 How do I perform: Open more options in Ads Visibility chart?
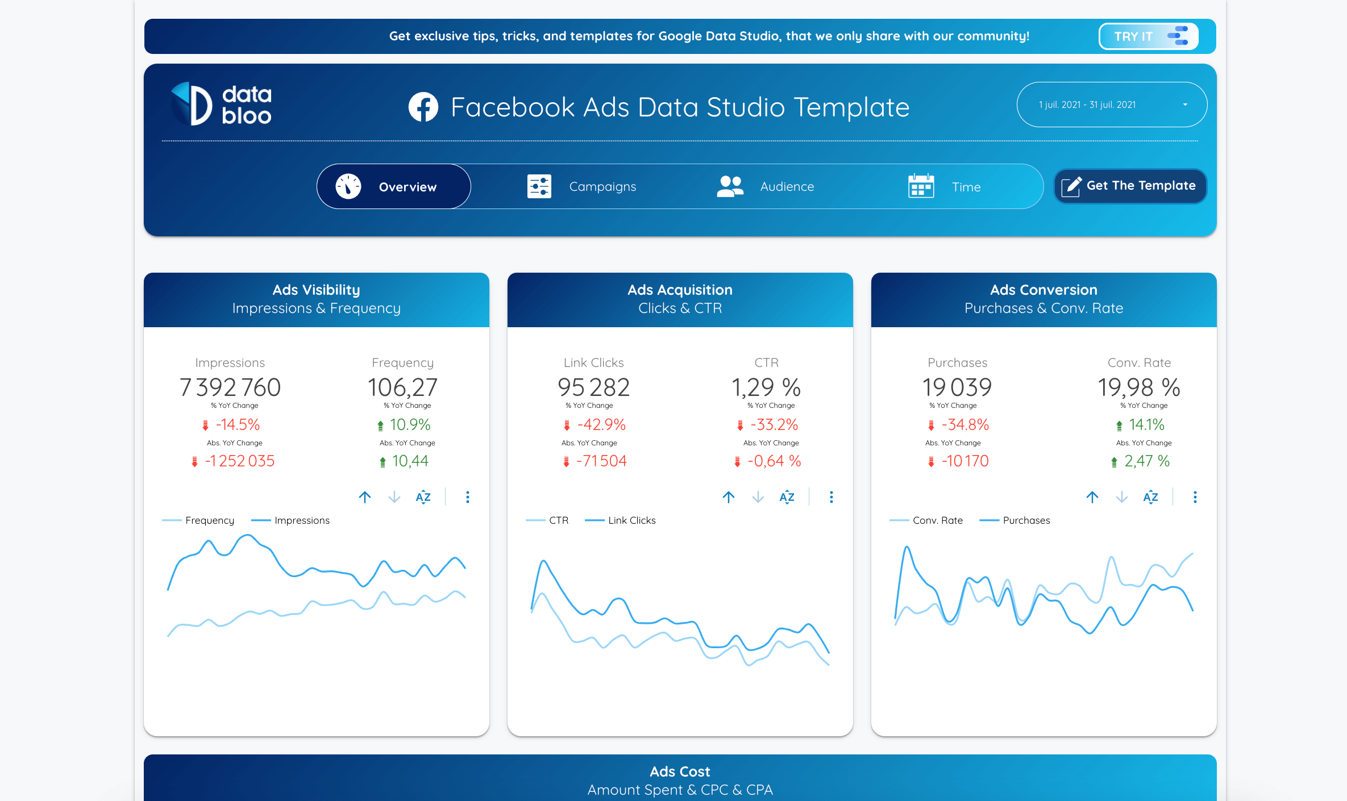coord(468,497)
